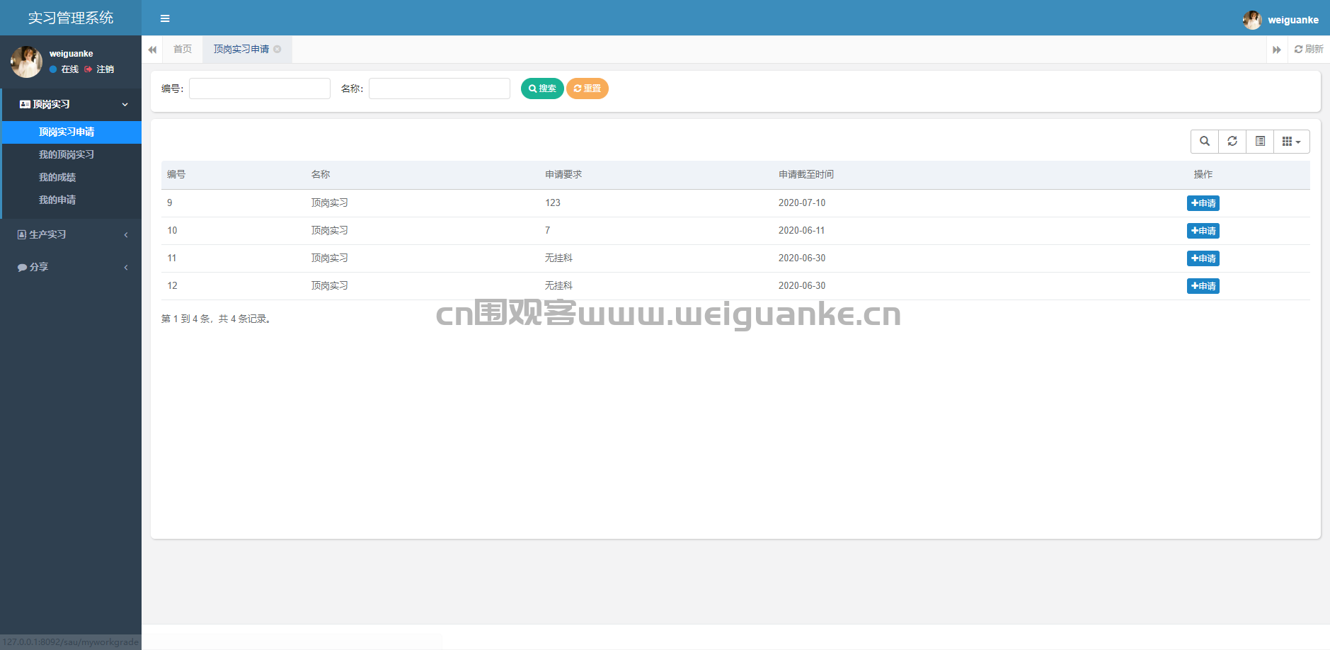Open the columns dropdown grid icon
This screenshot has height=650, width=1330.
click(1292, 142)
